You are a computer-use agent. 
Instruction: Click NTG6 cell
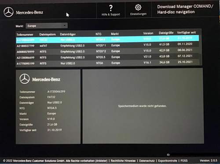pyautogui.click(x=99, y=63)
